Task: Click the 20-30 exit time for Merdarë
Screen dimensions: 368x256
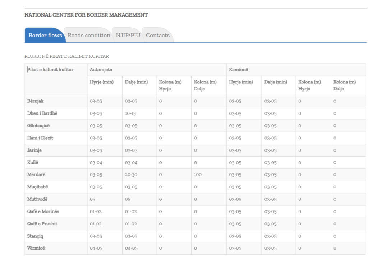Action: pyautogui.click(x=131, y=174)
